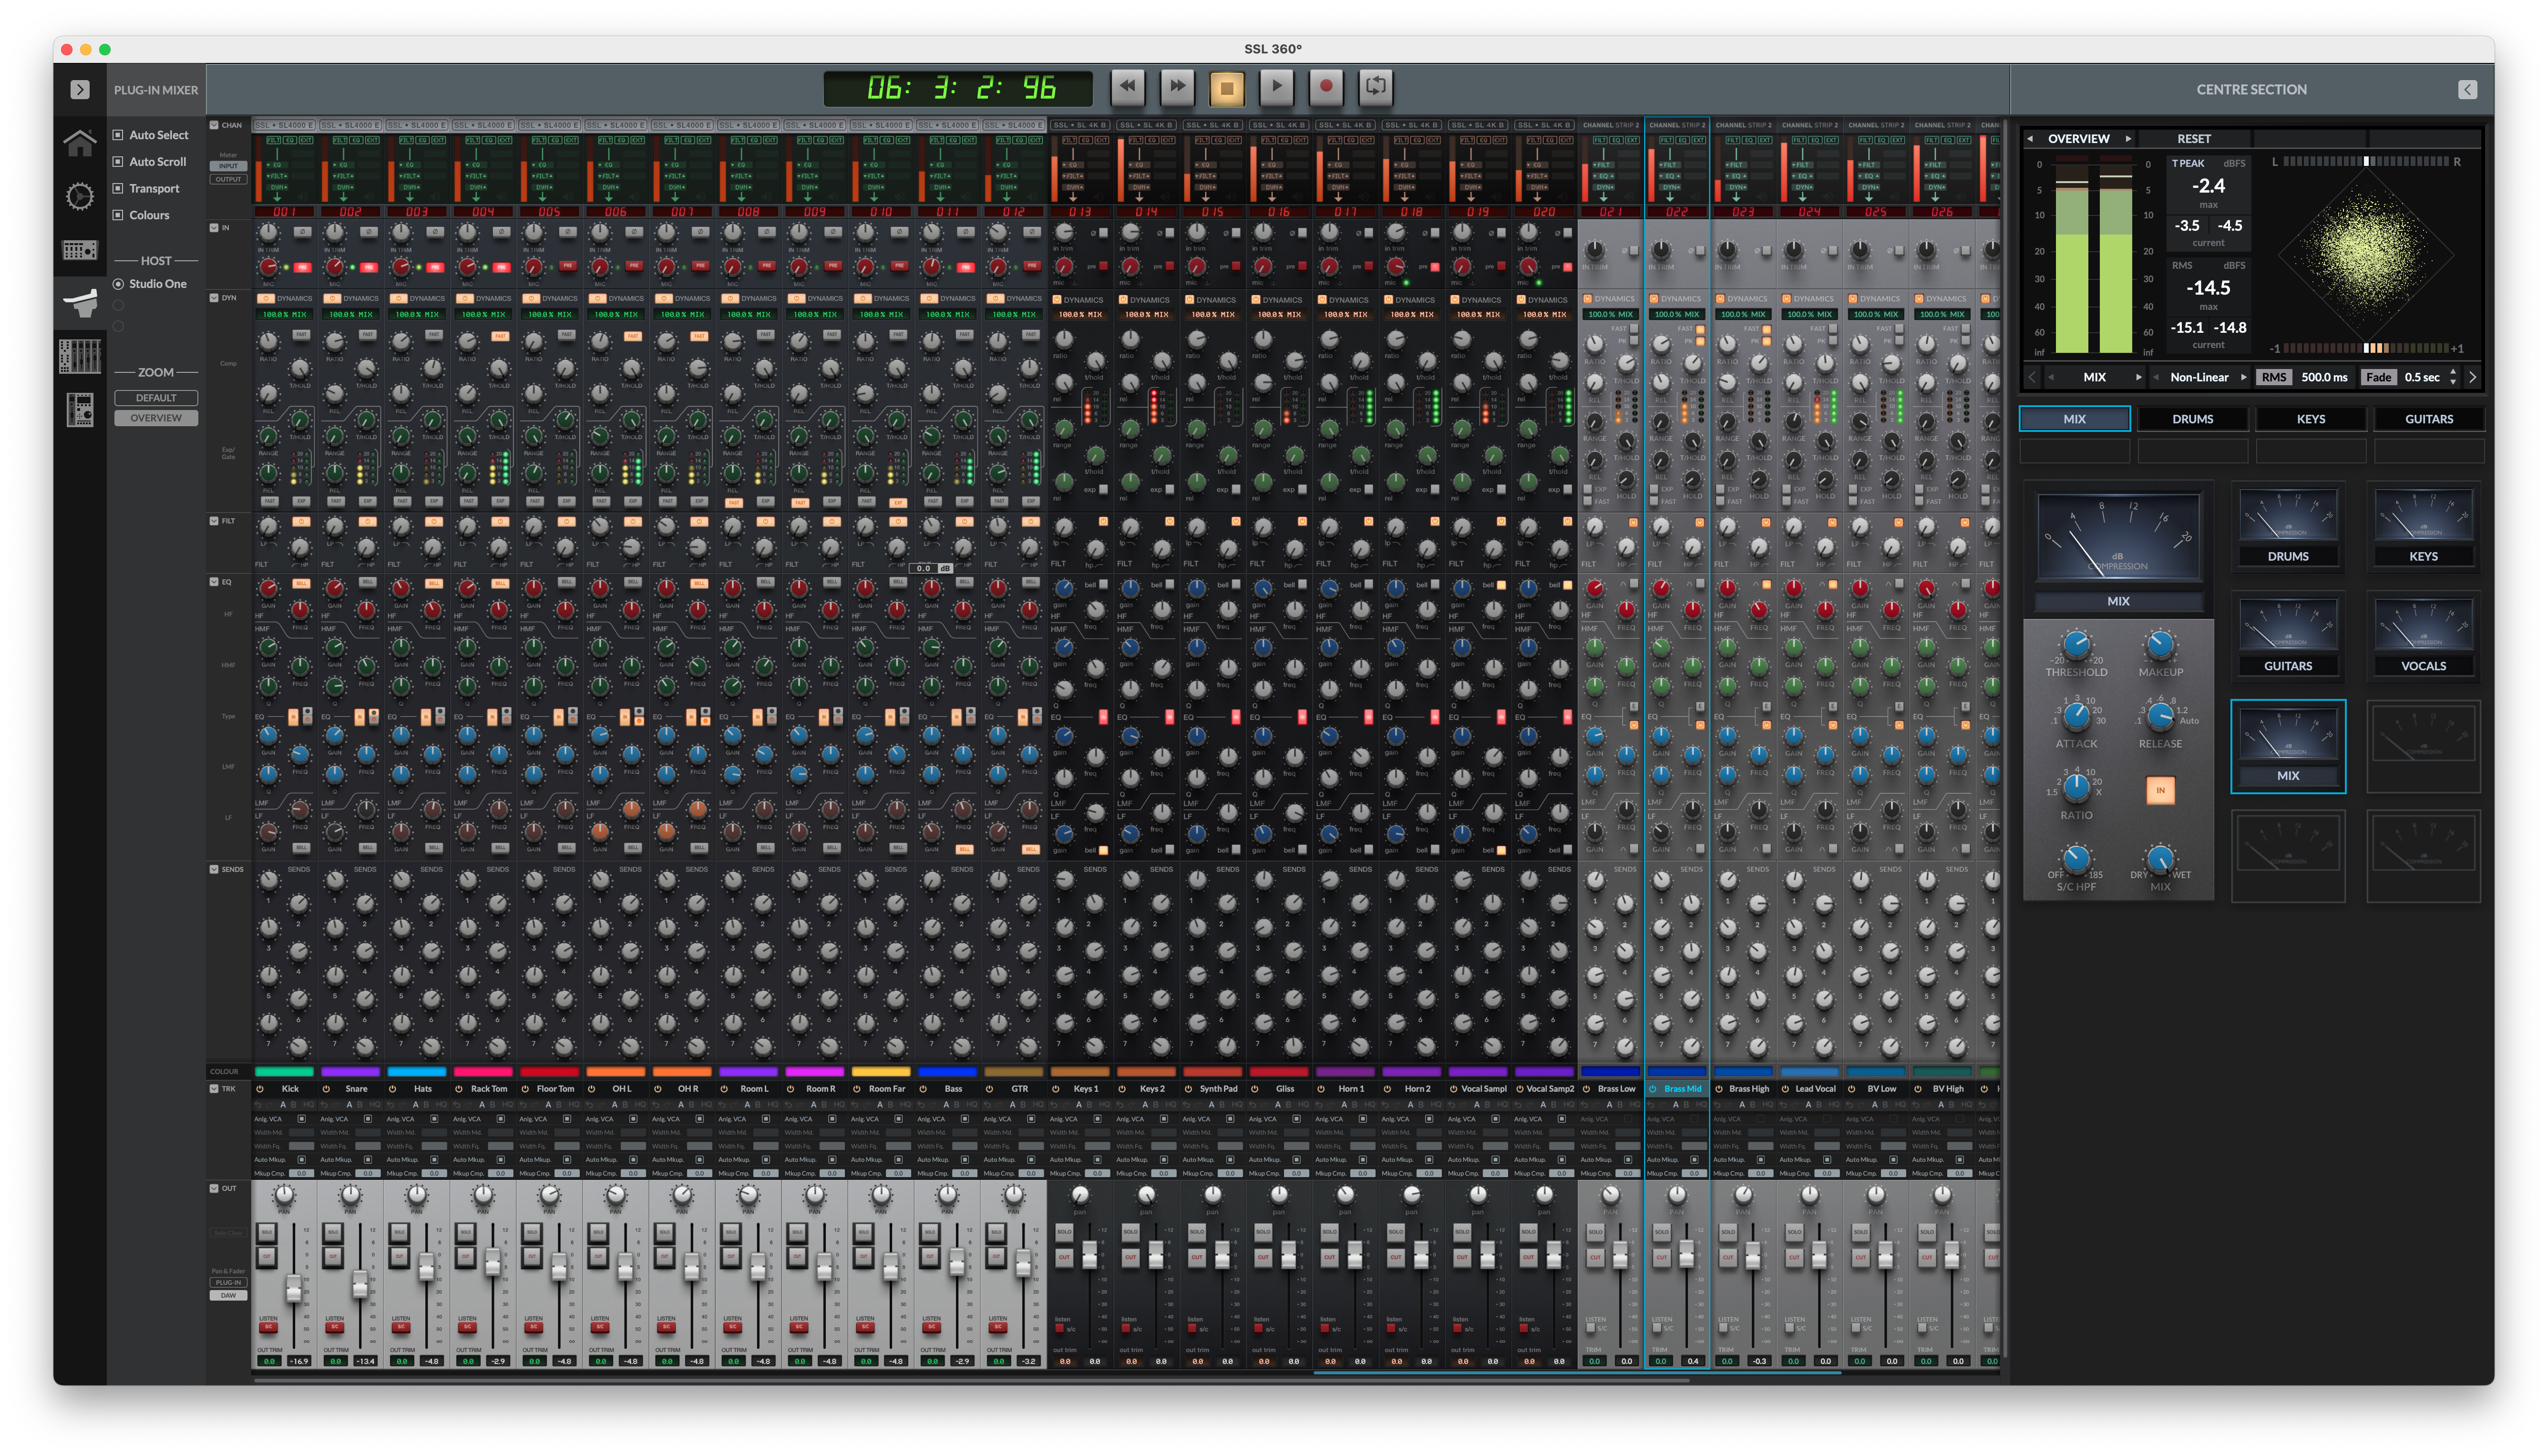This screenshot has height=1456, width=2548.
Task: Expand the sidebar with the arrow icon
Action: (80, 89)
